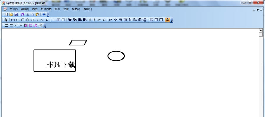265x117 pixels.
Task: Create a new blank document
Action: [6, 14]
